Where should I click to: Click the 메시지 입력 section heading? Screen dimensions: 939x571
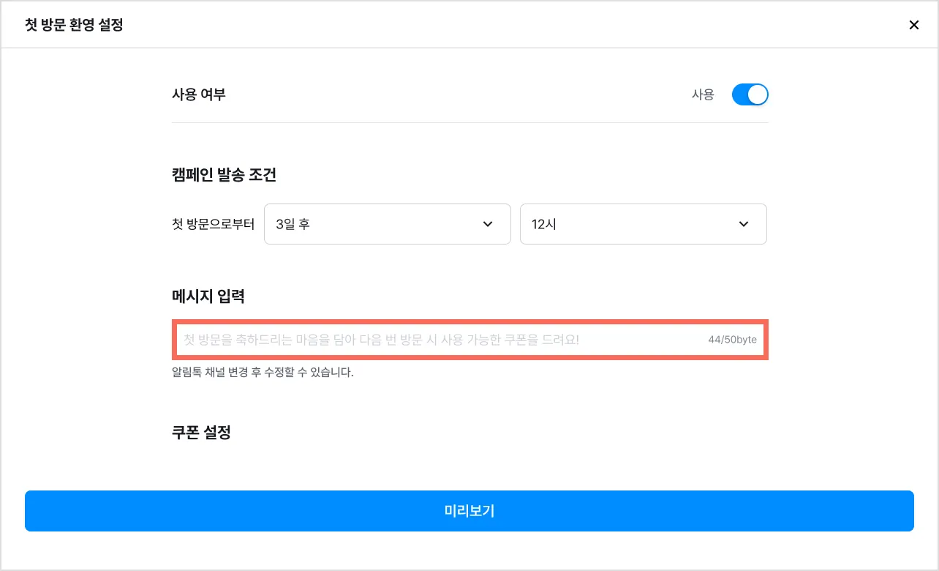coord(208,296)
